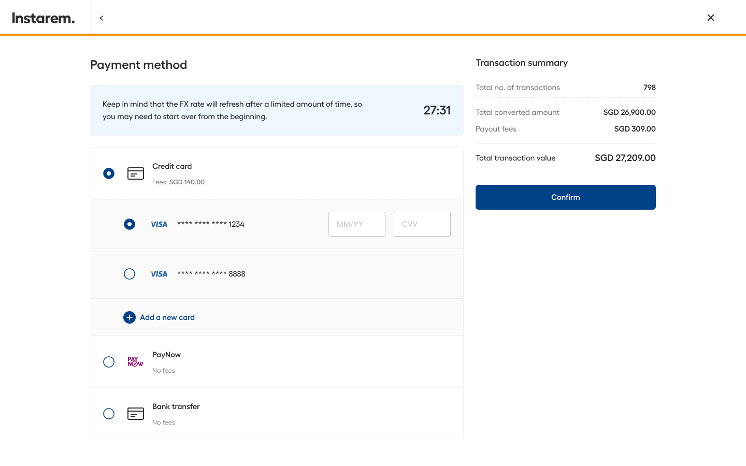Click the VISA logo for card 8888
This screenshot has width=746, height=466.
click(x=159, y=274)
